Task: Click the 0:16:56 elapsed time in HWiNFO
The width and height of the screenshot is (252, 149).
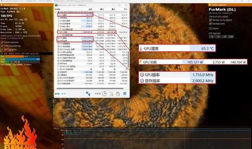Action: point(98,94)
